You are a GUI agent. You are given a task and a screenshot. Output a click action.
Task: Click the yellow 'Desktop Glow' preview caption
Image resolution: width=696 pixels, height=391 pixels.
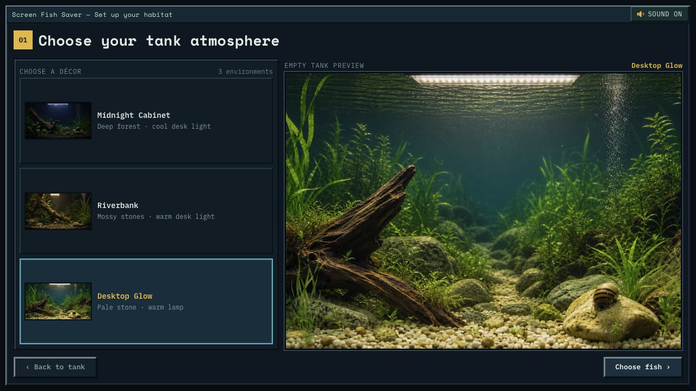pyautogui.click(x=657, y=66)
